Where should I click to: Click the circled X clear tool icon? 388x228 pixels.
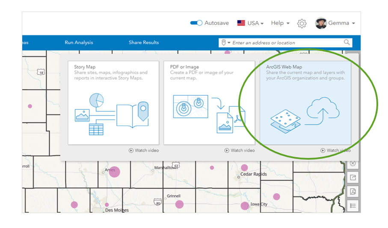[x=353, y=164]
